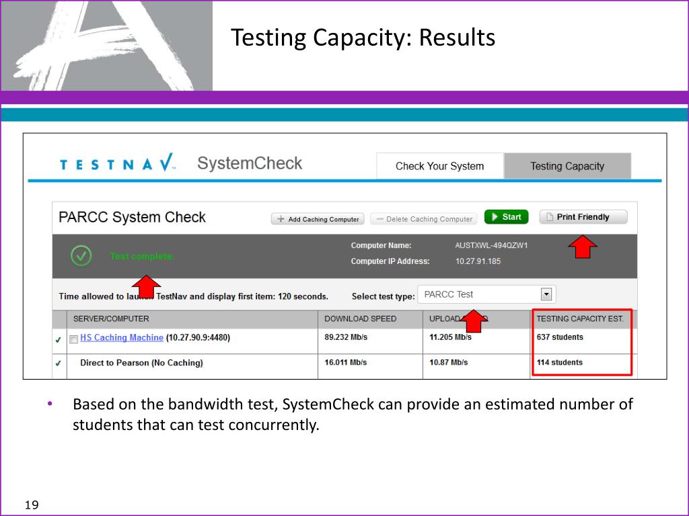
Task: Click the red arrow below Print Friendly
Action: click(x=582, y=247)
